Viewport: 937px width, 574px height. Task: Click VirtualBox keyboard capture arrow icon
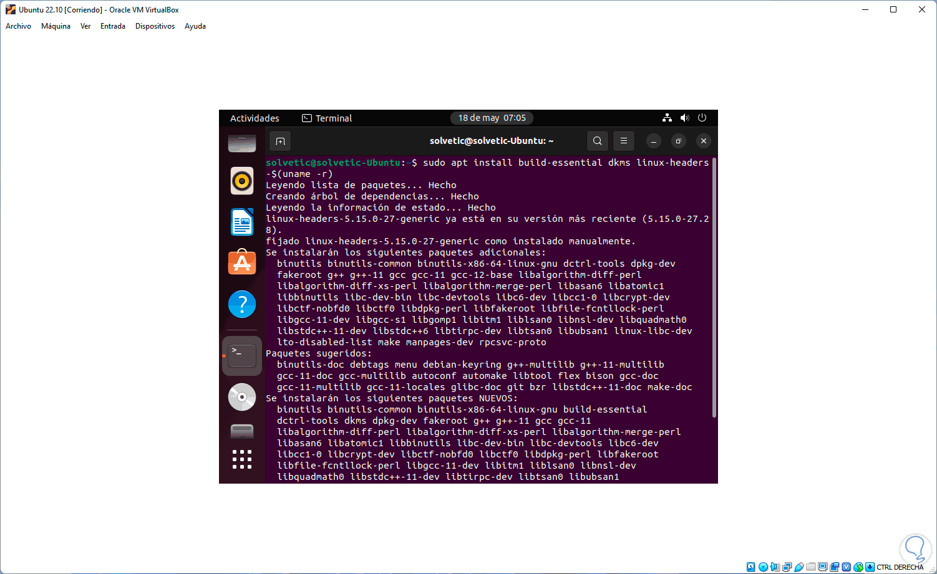870,567
